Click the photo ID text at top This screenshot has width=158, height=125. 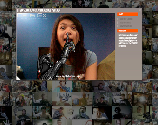tap(38, 10)
